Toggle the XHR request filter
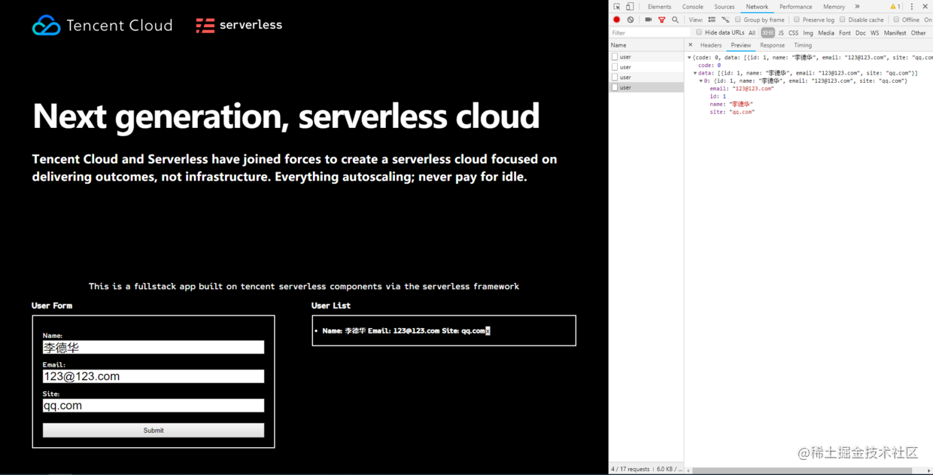The image size is (933, 475). (x=767, y=33)
